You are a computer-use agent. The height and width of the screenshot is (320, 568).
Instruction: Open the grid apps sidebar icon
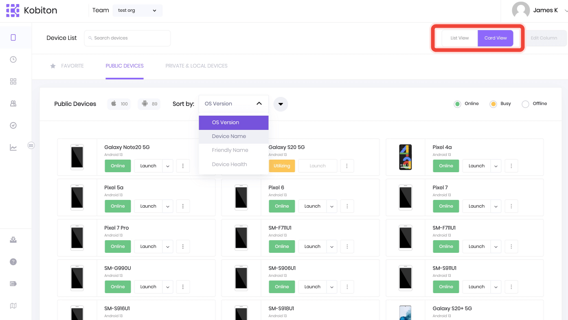13,81
